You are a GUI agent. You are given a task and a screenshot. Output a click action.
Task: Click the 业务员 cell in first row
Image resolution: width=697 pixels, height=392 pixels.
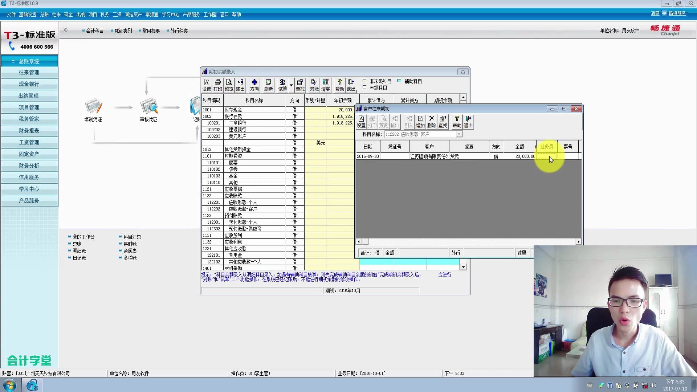pos(546,156)
